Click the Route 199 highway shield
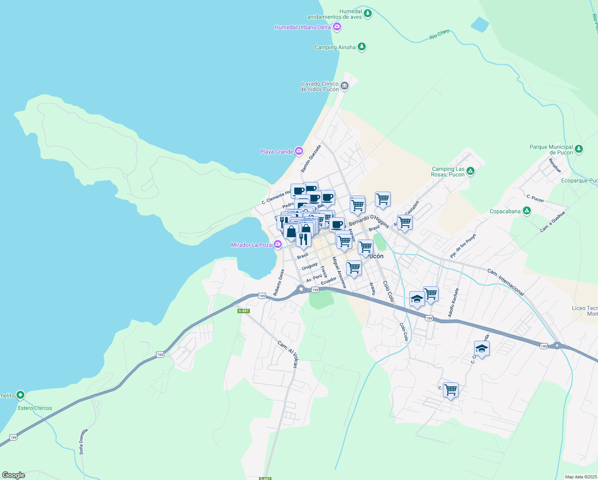 [429, 318]
